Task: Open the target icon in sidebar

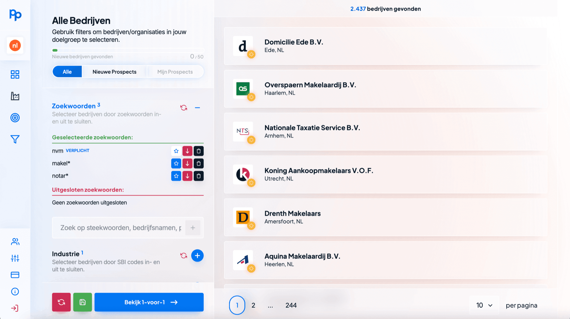Action: (15, 118)
